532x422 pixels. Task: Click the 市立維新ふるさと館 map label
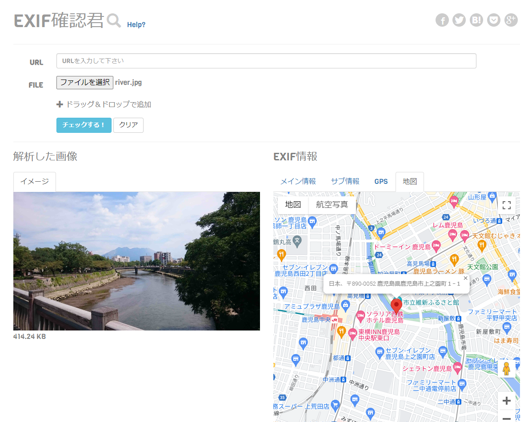click(431, 303)
